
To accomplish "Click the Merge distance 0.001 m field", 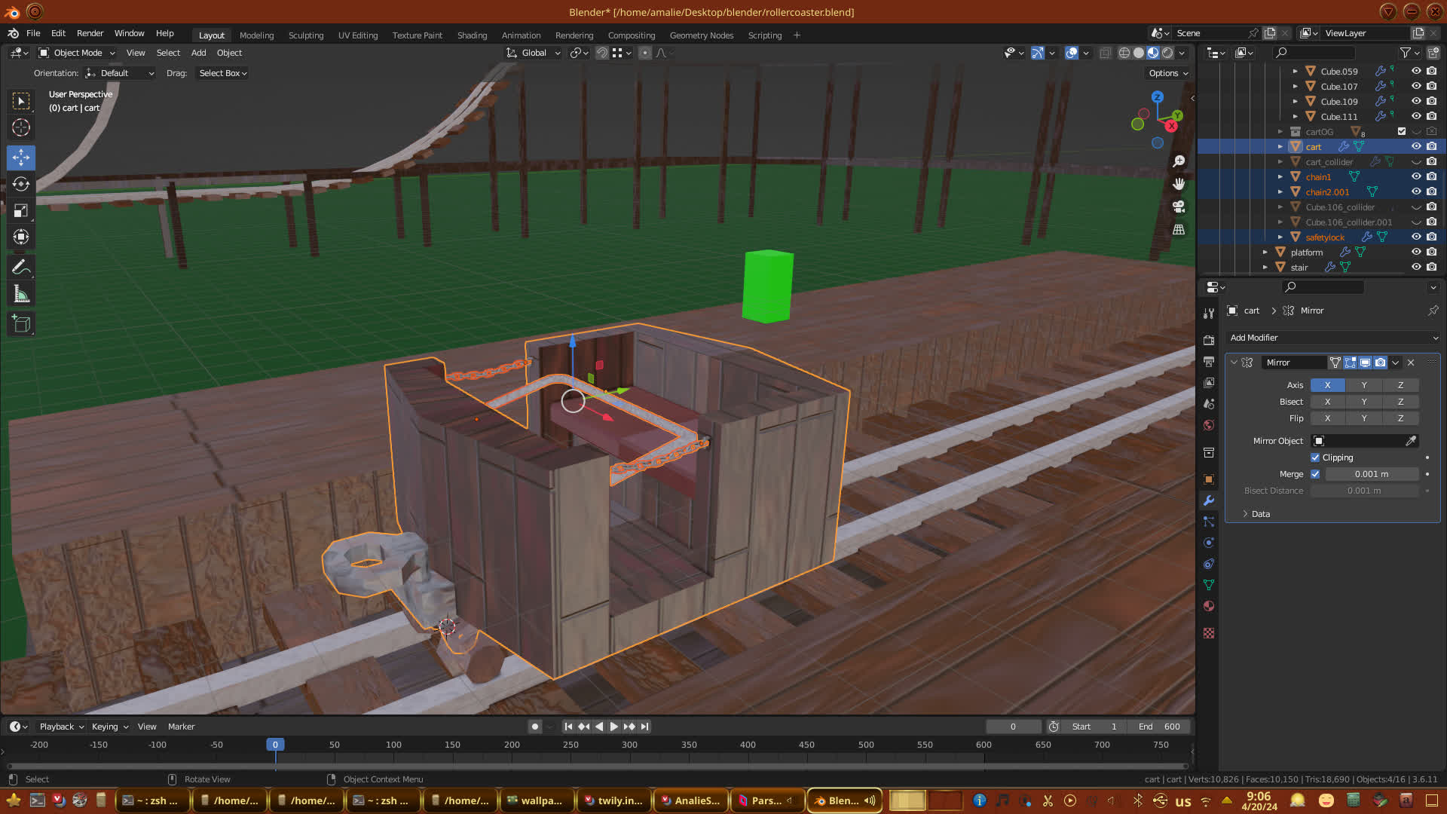I will pyautogui.click(x=1371, y=474).
